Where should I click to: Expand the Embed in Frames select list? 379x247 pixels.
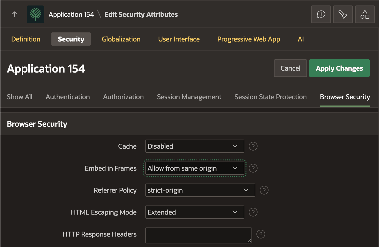tap(195, 168)
